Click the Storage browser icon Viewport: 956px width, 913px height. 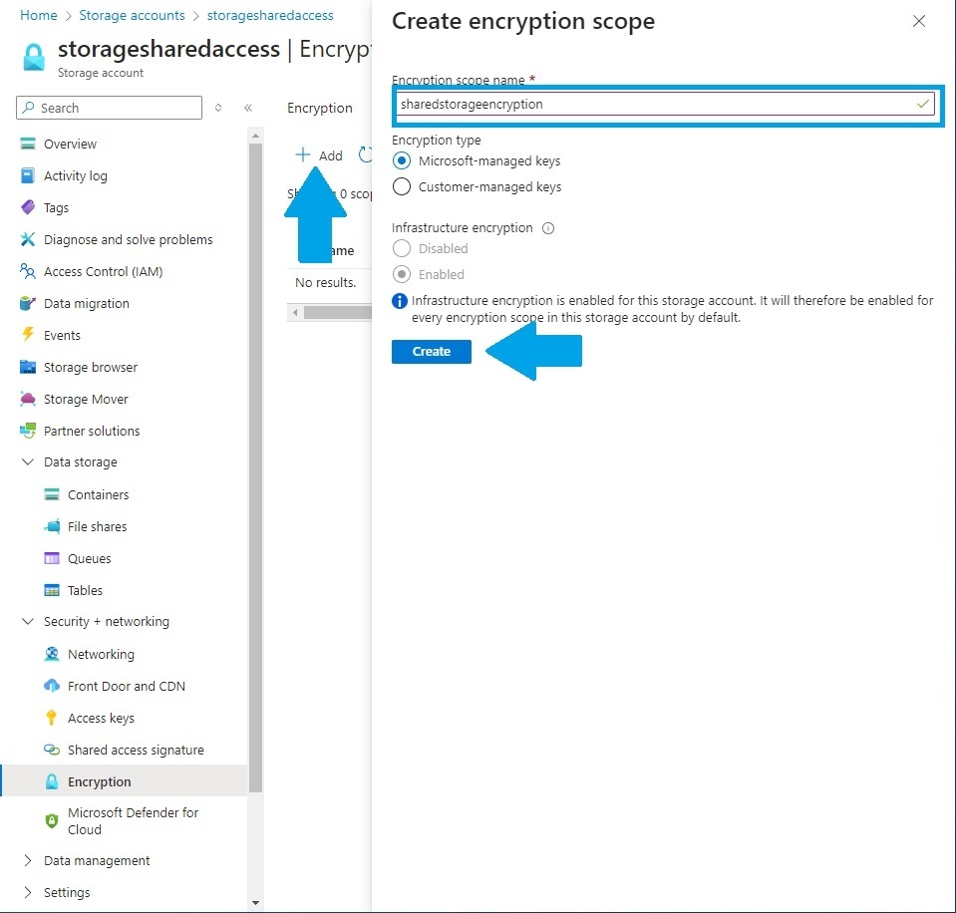tap(28, 367)
